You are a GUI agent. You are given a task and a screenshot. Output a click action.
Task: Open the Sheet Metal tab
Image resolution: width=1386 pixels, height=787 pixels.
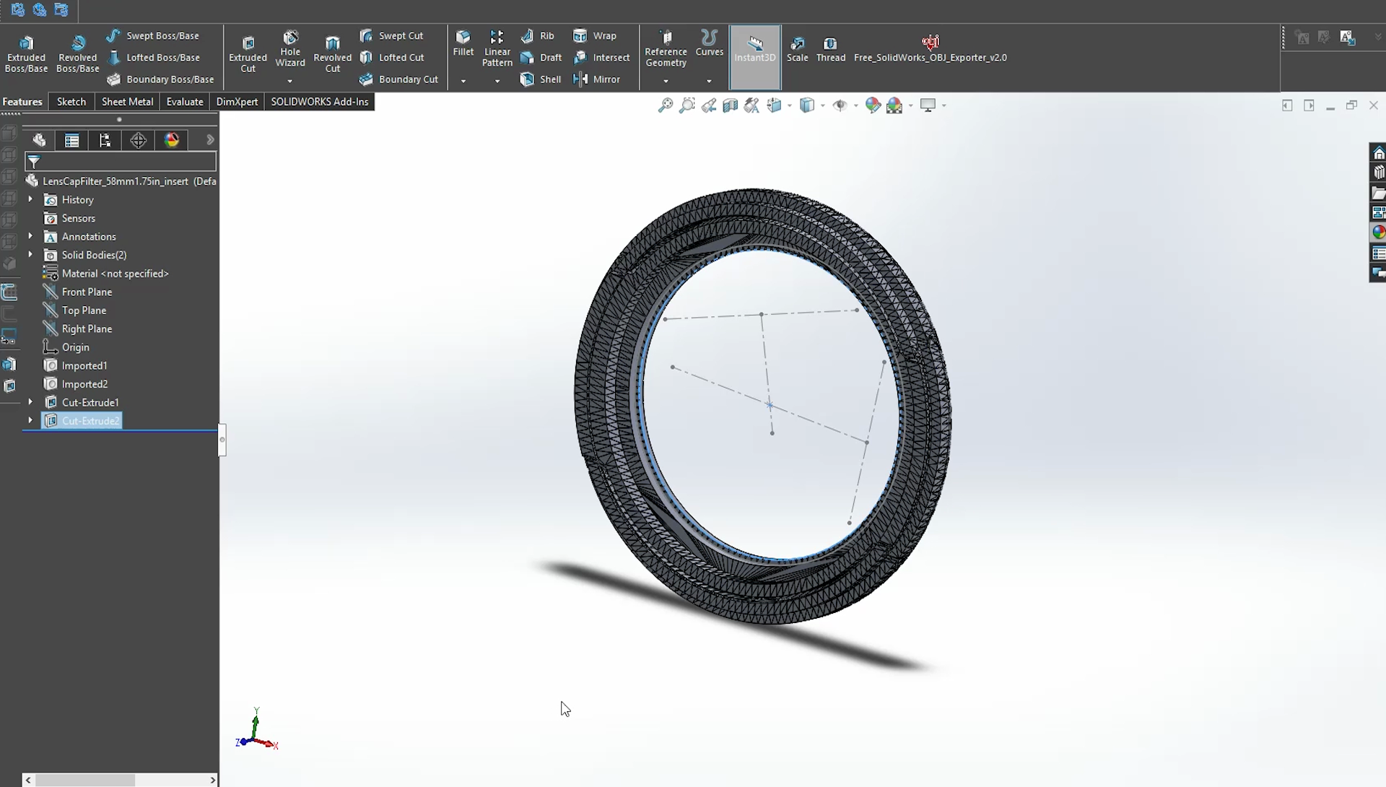tap(127, 102)
